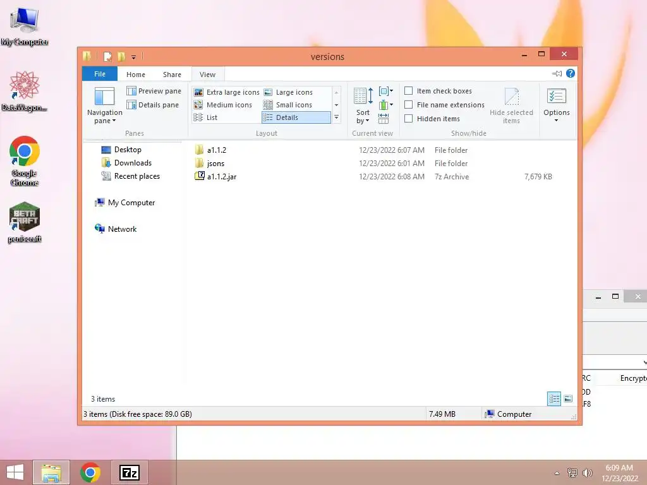Open the Group by dropdown icon

coord(386,91)
